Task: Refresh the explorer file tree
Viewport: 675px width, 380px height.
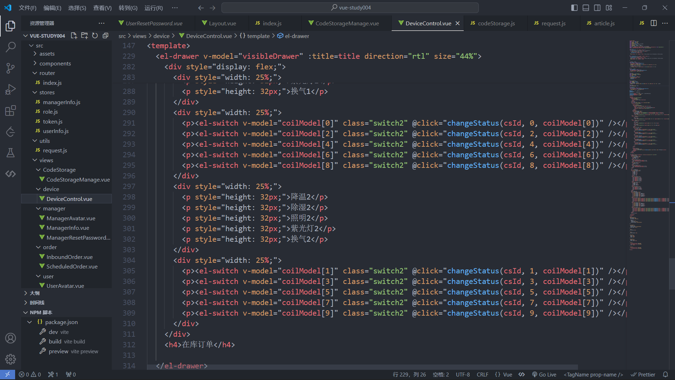Action: [95, 36]
